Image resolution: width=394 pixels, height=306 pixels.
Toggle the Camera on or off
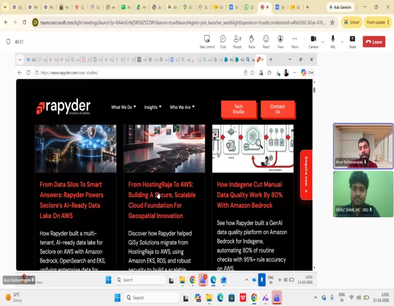[313, 42]
